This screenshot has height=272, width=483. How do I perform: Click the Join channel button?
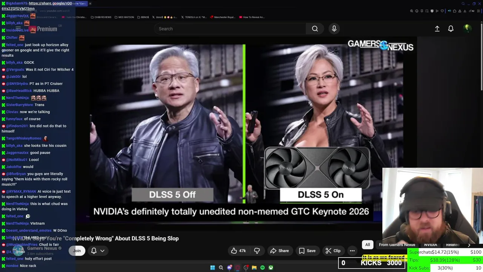tap(77, 250)
